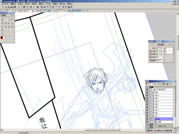179x134 pixels.
Task: Toggle visibility of 分镜 layer
Action: pyautogui.click(x=147, y=122)
